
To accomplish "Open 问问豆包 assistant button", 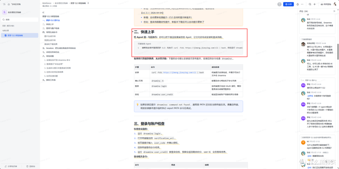I will point(326,4).
